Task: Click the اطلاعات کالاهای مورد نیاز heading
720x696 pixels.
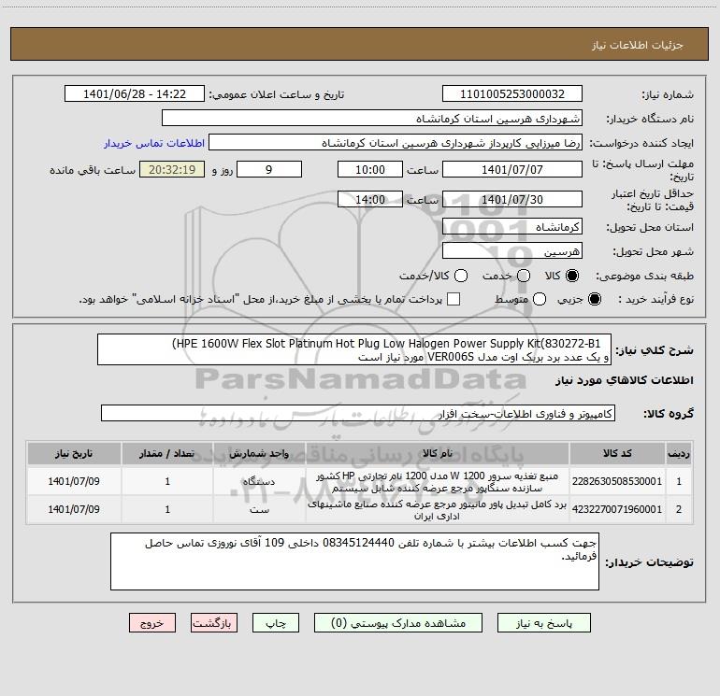Action: coord(624,380)
